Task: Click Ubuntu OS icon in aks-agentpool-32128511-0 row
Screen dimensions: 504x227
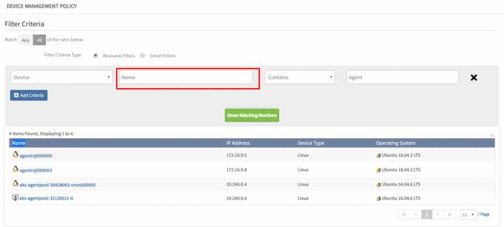Action: 379,199
